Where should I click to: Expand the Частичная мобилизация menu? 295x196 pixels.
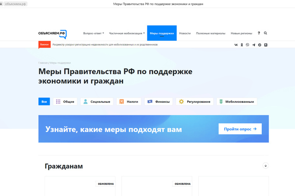(x=127, y=33)
